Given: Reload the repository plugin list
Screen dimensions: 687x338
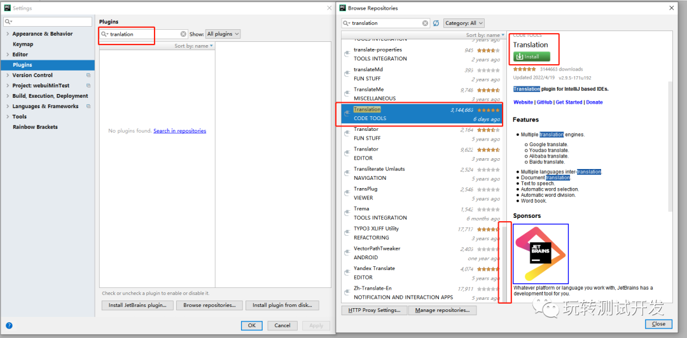Looking at the screenshot, I should point(436,24).
